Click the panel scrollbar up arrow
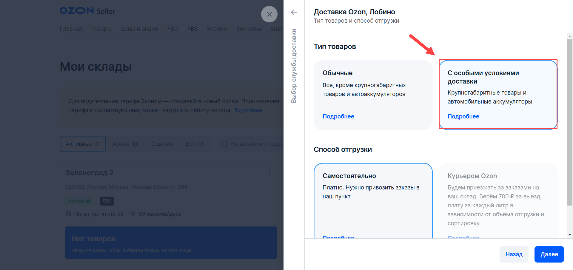 (570, 36)
